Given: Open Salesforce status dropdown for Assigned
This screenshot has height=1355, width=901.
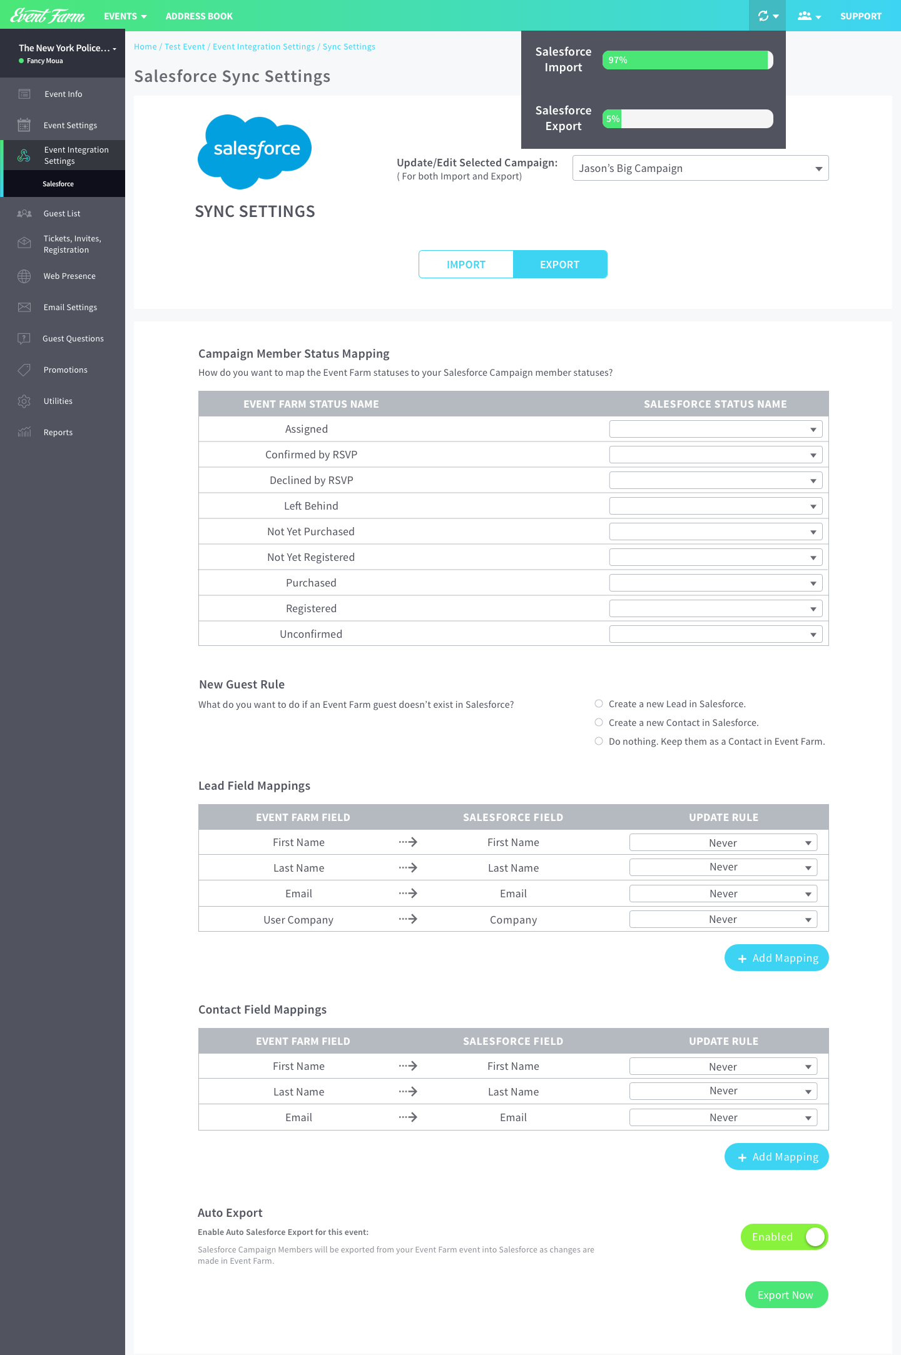Looking at the screenshot, I should coord(716,429).
